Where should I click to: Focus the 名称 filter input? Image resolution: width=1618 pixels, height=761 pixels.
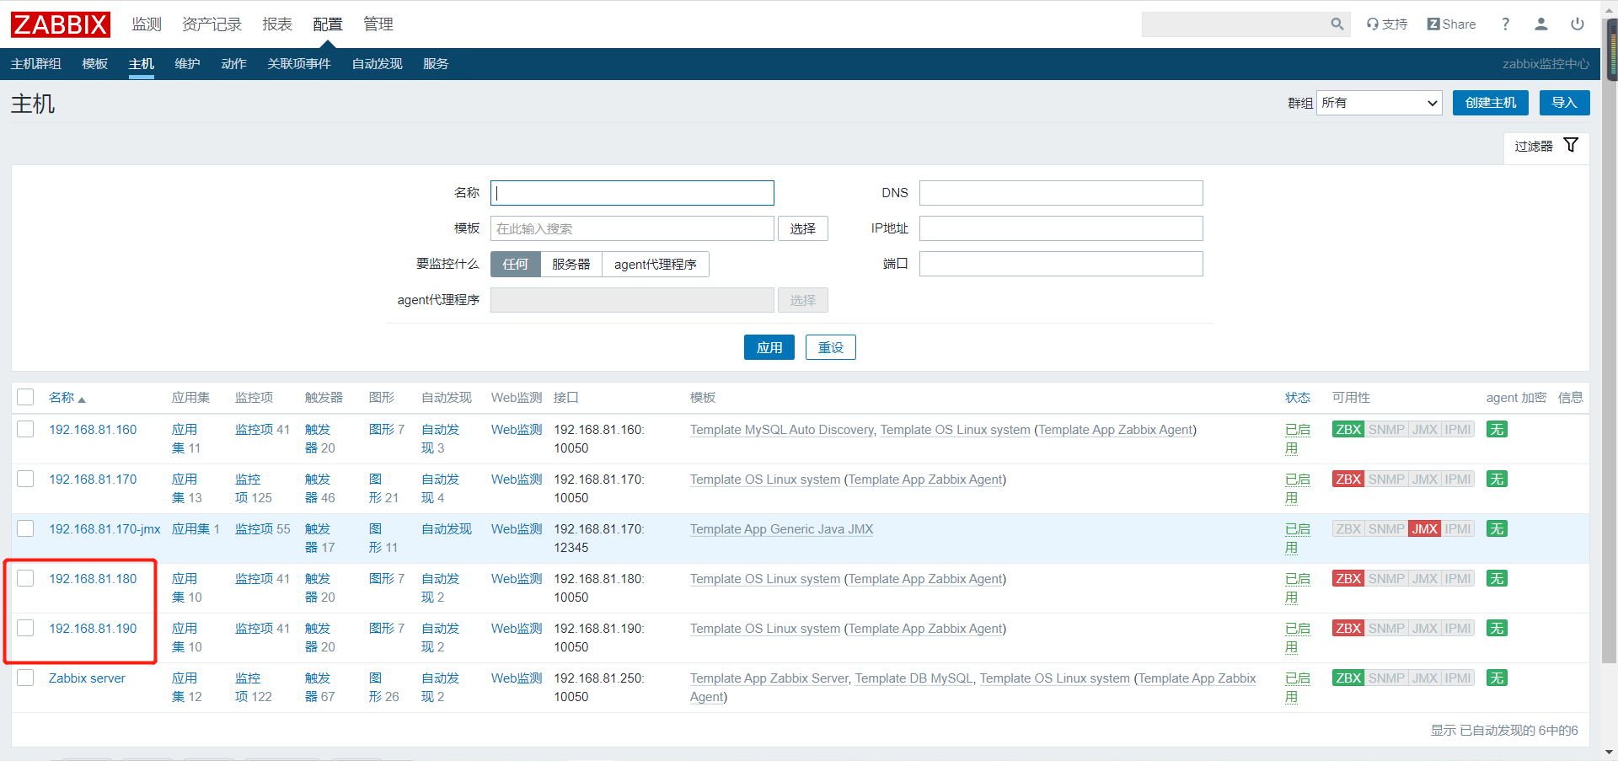click(632, 193)
